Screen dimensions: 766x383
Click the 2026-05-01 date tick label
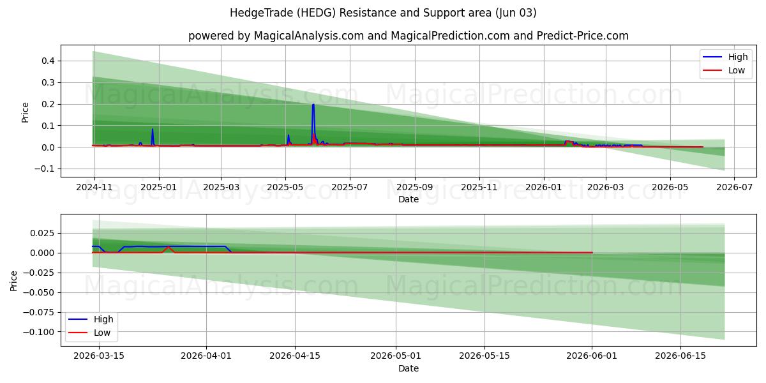tap(396, 355)
